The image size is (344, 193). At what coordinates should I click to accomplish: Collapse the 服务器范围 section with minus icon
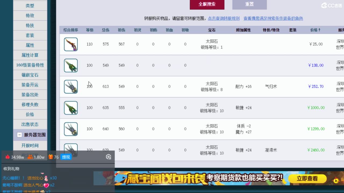19,135
